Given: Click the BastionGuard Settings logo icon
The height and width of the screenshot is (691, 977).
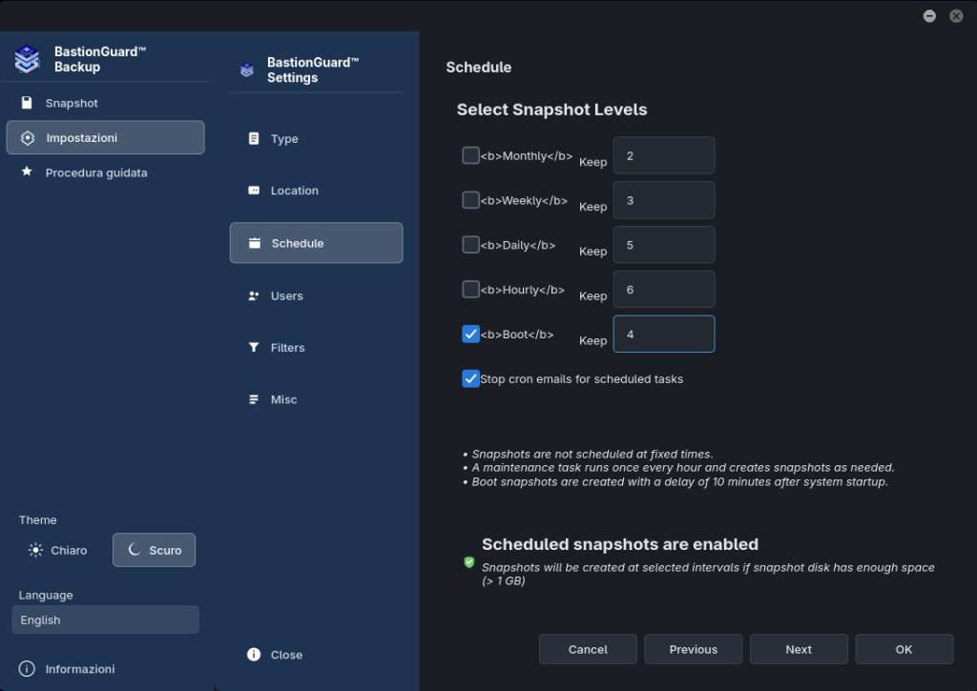Looking at the screenshot, I should [247, 70].
